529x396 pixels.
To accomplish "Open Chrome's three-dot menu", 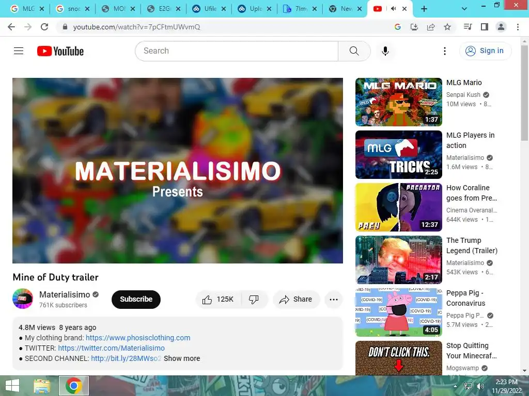I will tap(518, 27).
